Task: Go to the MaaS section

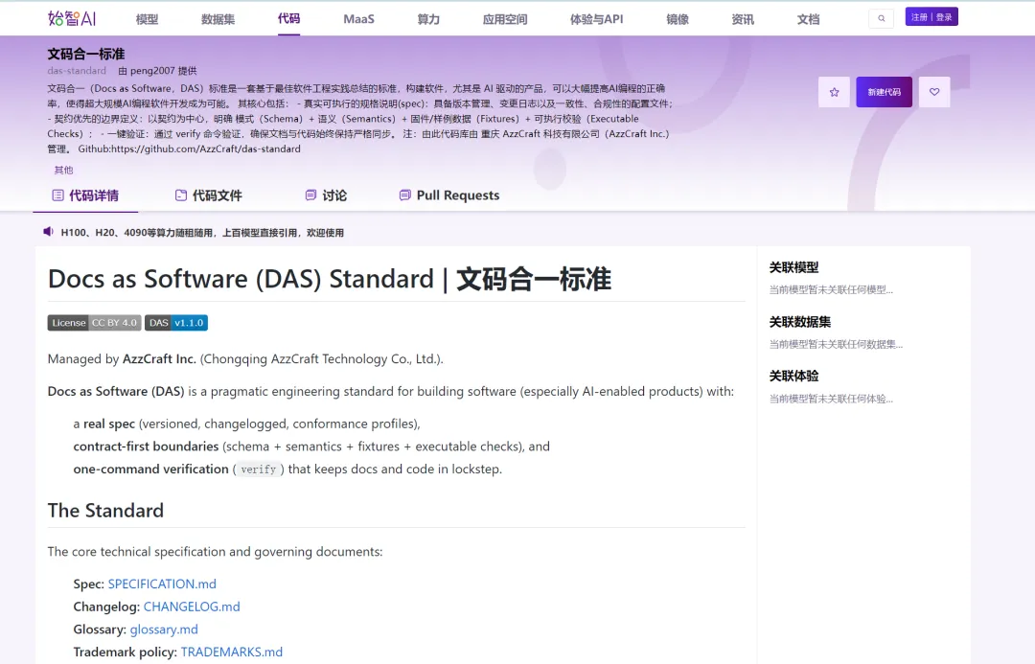Action: point(359,19)
